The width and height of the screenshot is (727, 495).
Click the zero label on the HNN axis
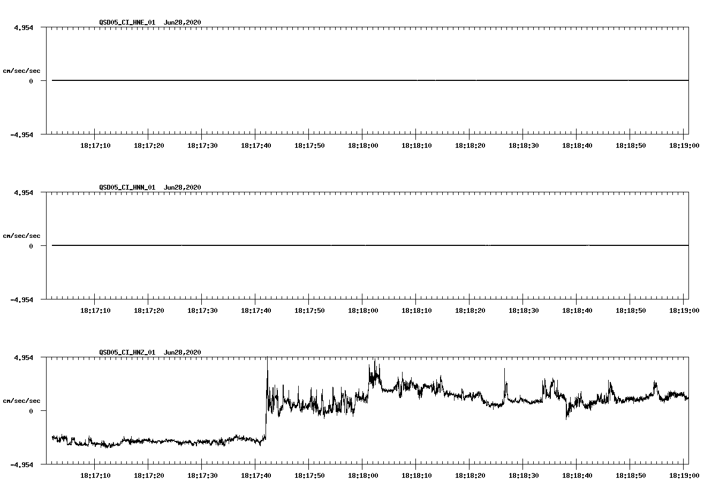[31, 246]
